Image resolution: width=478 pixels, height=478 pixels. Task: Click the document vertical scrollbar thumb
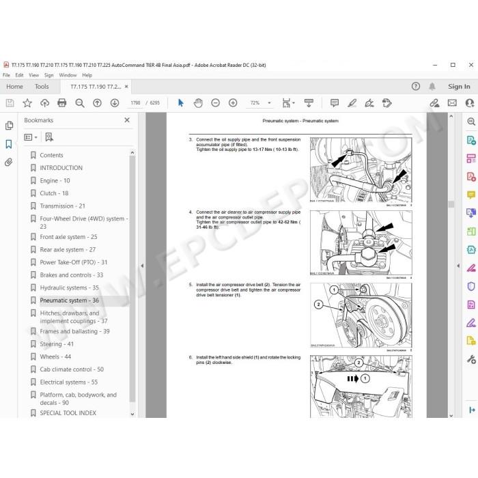pyautogui.click(x=451, y=204)
